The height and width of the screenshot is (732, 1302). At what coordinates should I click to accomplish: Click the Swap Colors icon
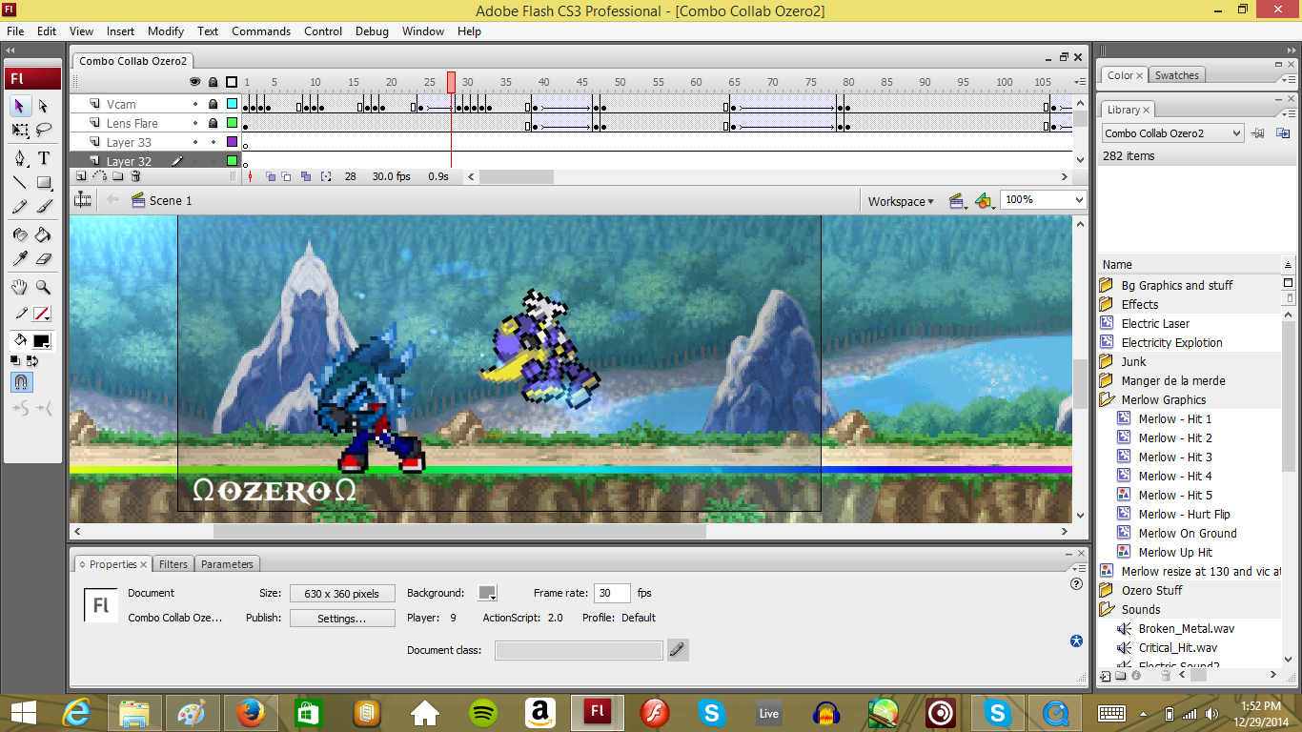31,360
